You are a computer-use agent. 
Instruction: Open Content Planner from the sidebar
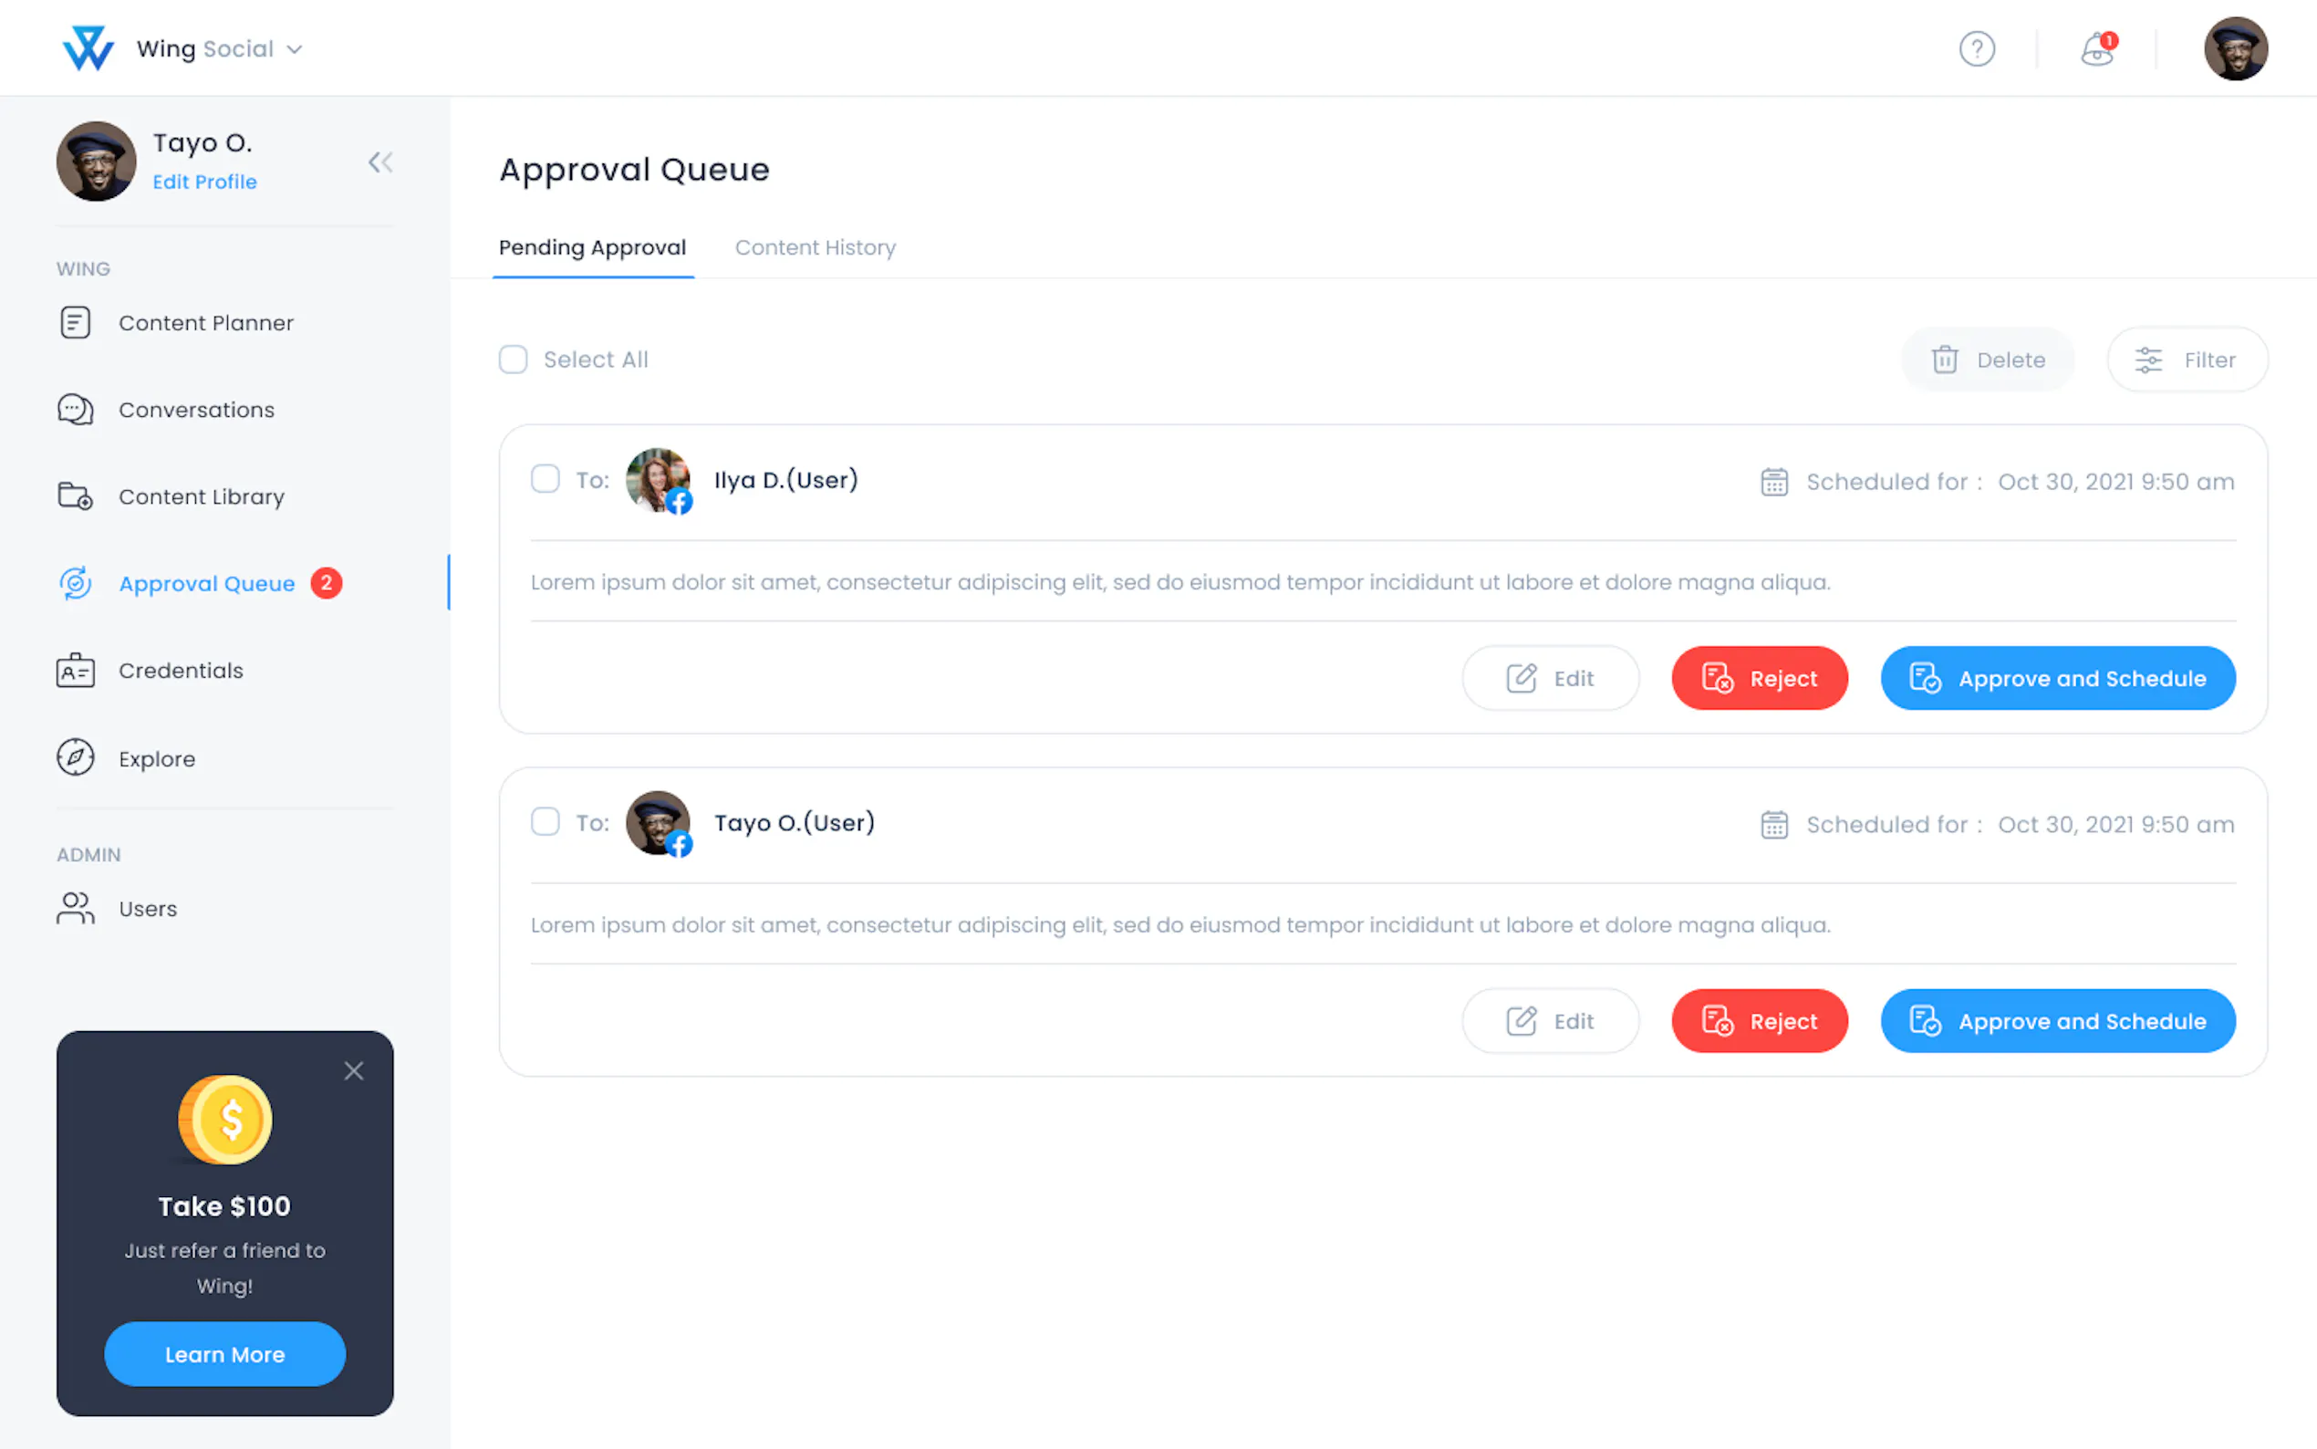(x=205, y=323)
